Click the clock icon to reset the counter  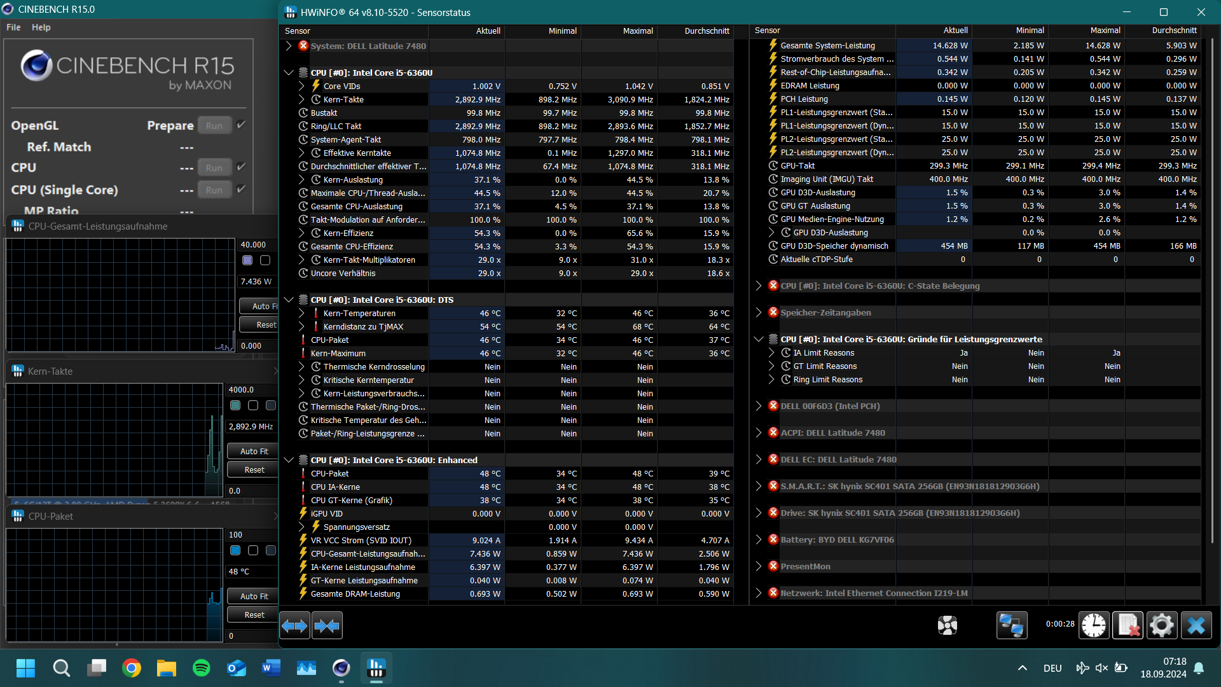point(1093,625)
